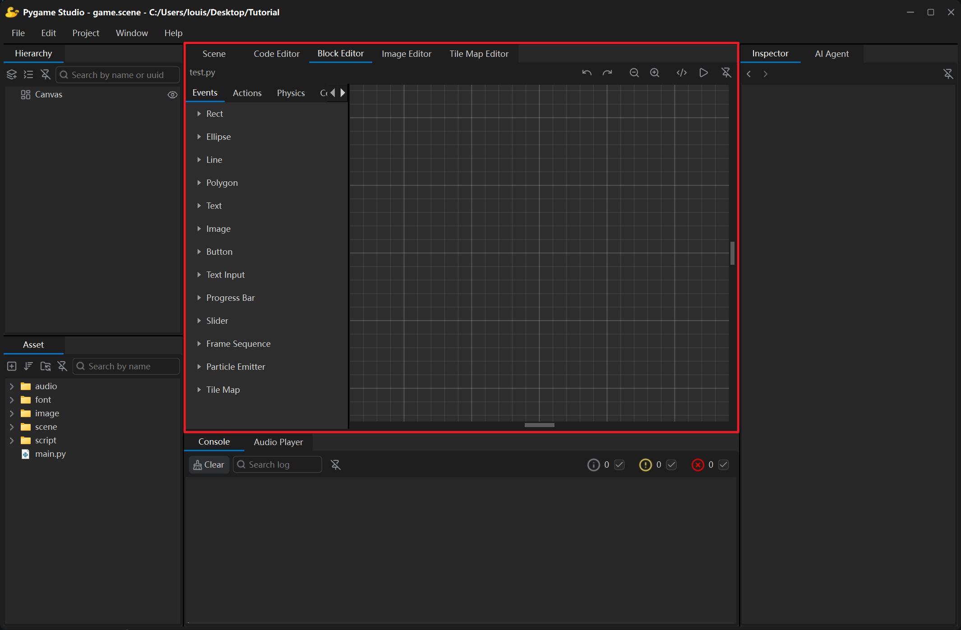Click the info message count icon
The image size is (961, 630).
coord(593,464)
